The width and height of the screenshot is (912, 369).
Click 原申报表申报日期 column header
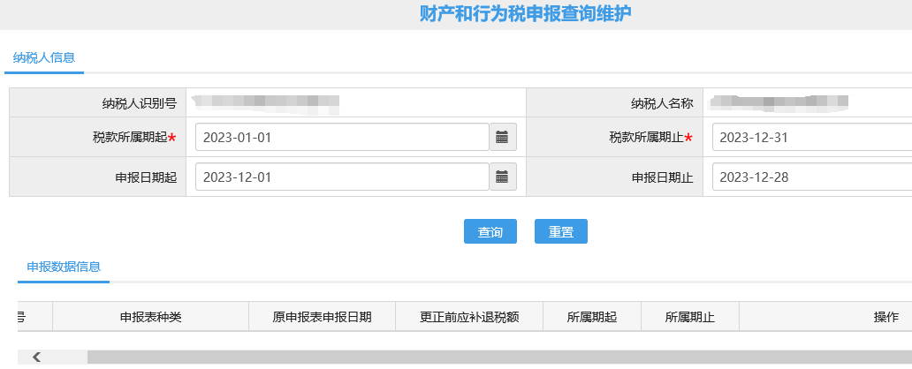pos(322,317)
